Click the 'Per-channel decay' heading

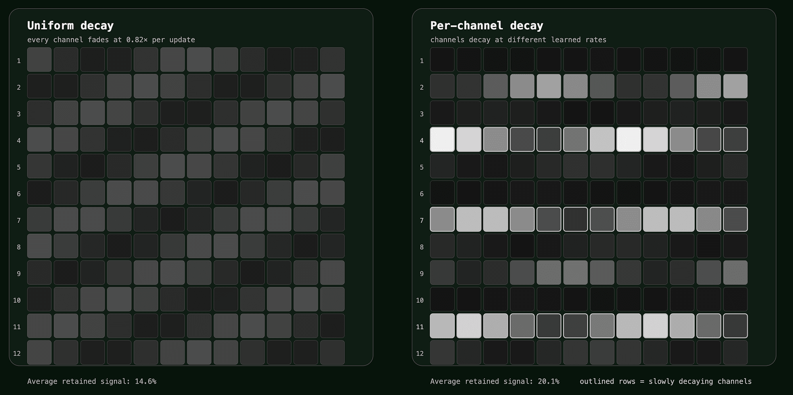pos(487,26)
